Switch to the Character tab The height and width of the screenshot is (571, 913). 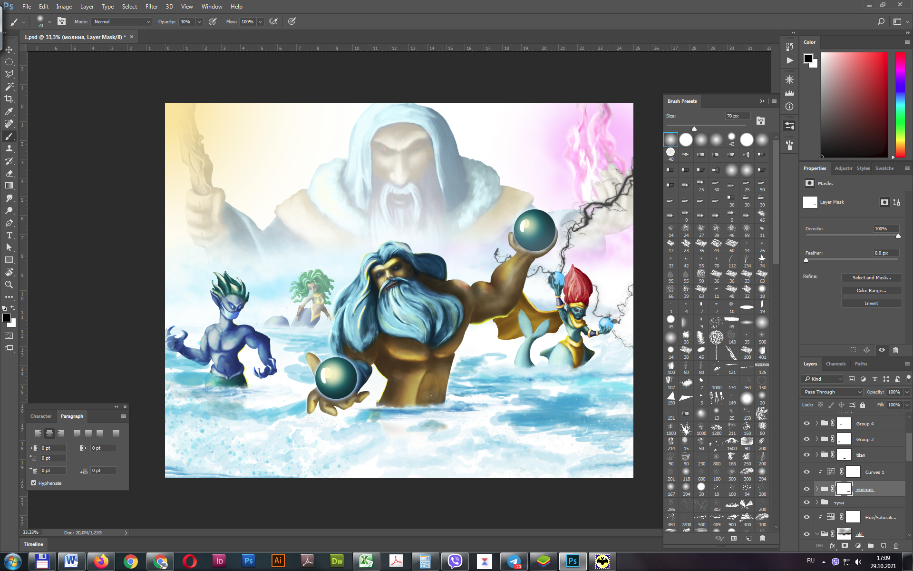(41, 416)
